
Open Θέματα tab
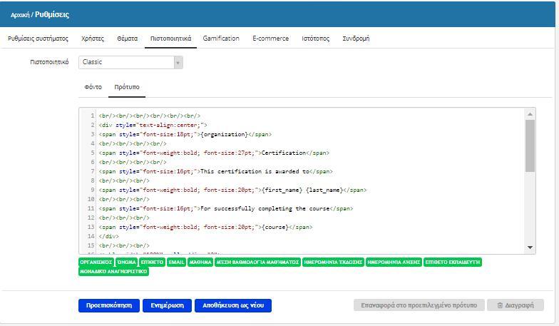[x=127, y=39]
